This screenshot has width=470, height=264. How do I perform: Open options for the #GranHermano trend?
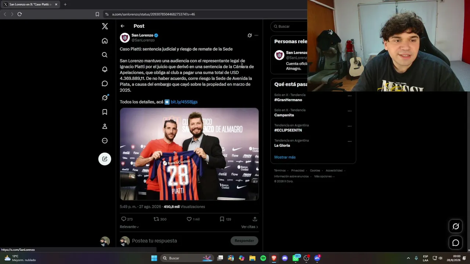tap(350, 96)
